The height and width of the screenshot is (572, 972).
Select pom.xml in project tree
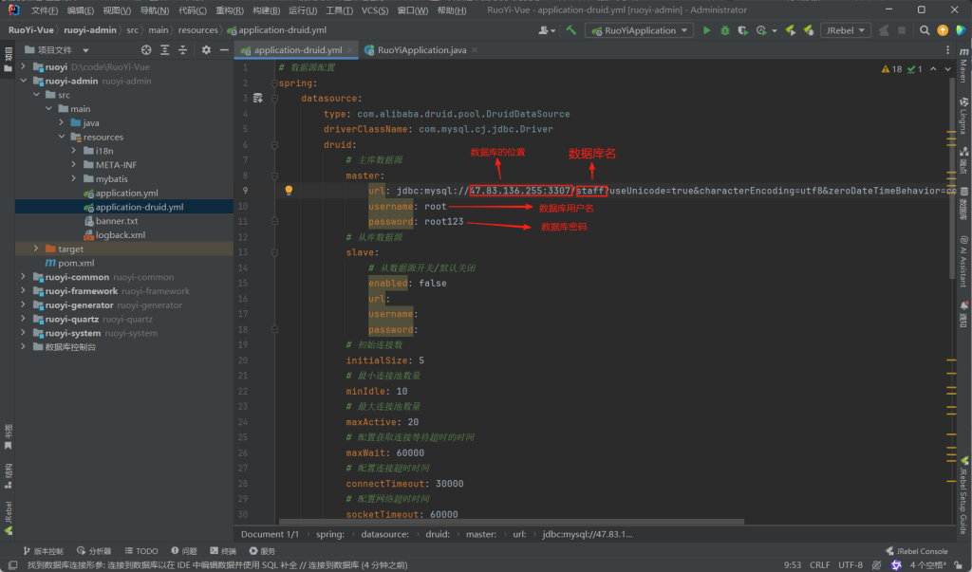tap(76, 263)
